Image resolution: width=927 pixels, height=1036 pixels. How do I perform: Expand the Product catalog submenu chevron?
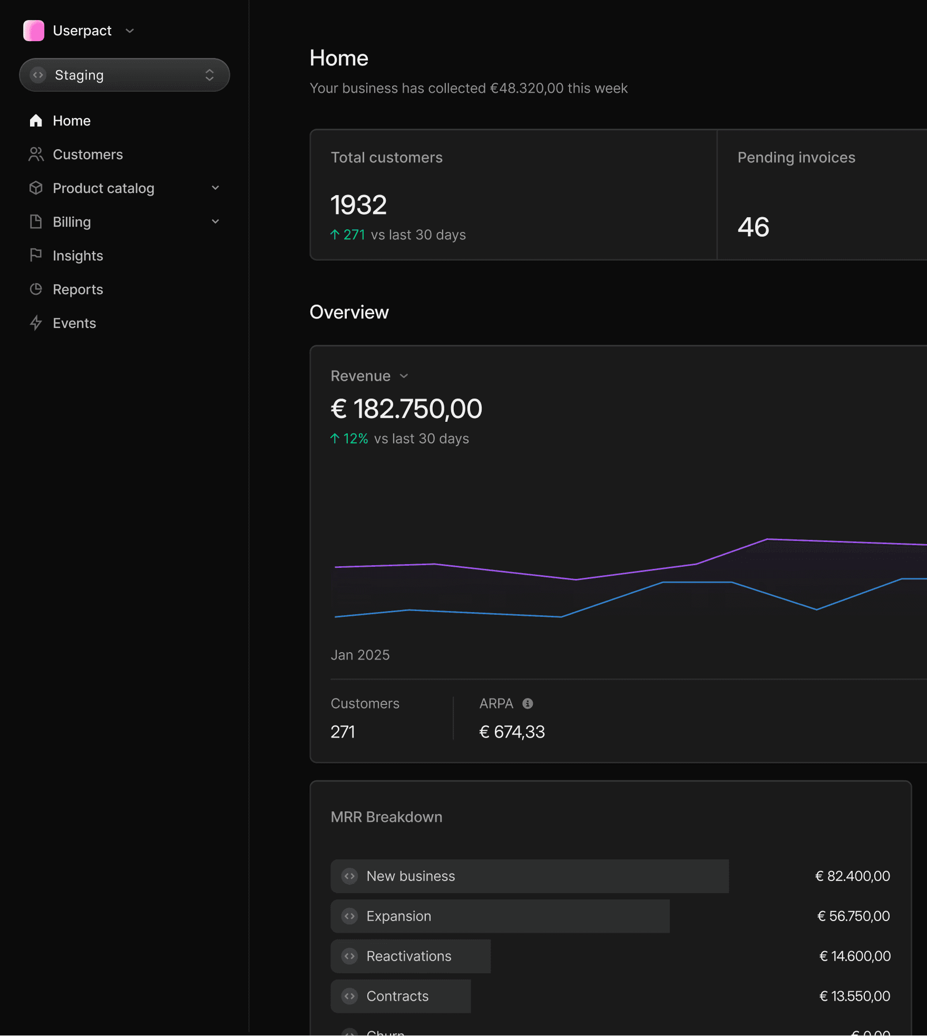coord(215,188)
